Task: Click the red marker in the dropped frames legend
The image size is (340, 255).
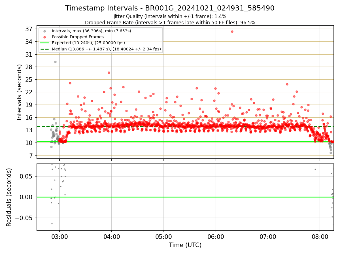Action: [45, 37]
